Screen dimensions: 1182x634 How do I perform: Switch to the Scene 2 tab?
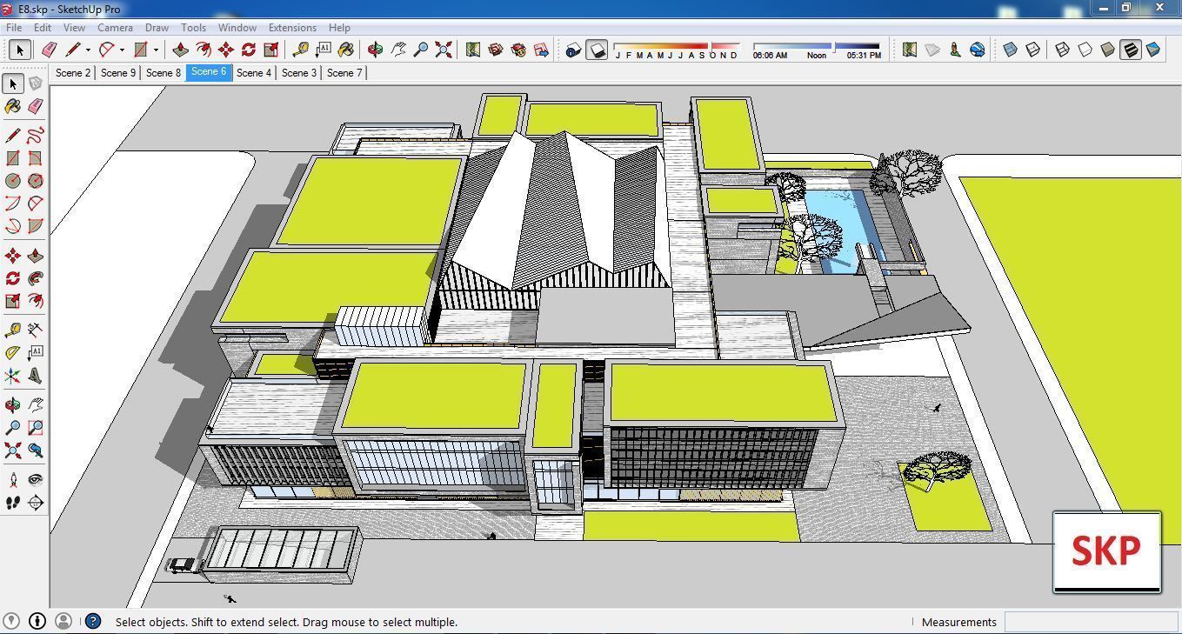(73, 72)
